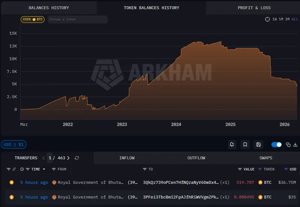The width and height of the screenshot is (300, 207).
Task: Switch to the Profit & Loss tab
Action: click(x=254, y=8)
